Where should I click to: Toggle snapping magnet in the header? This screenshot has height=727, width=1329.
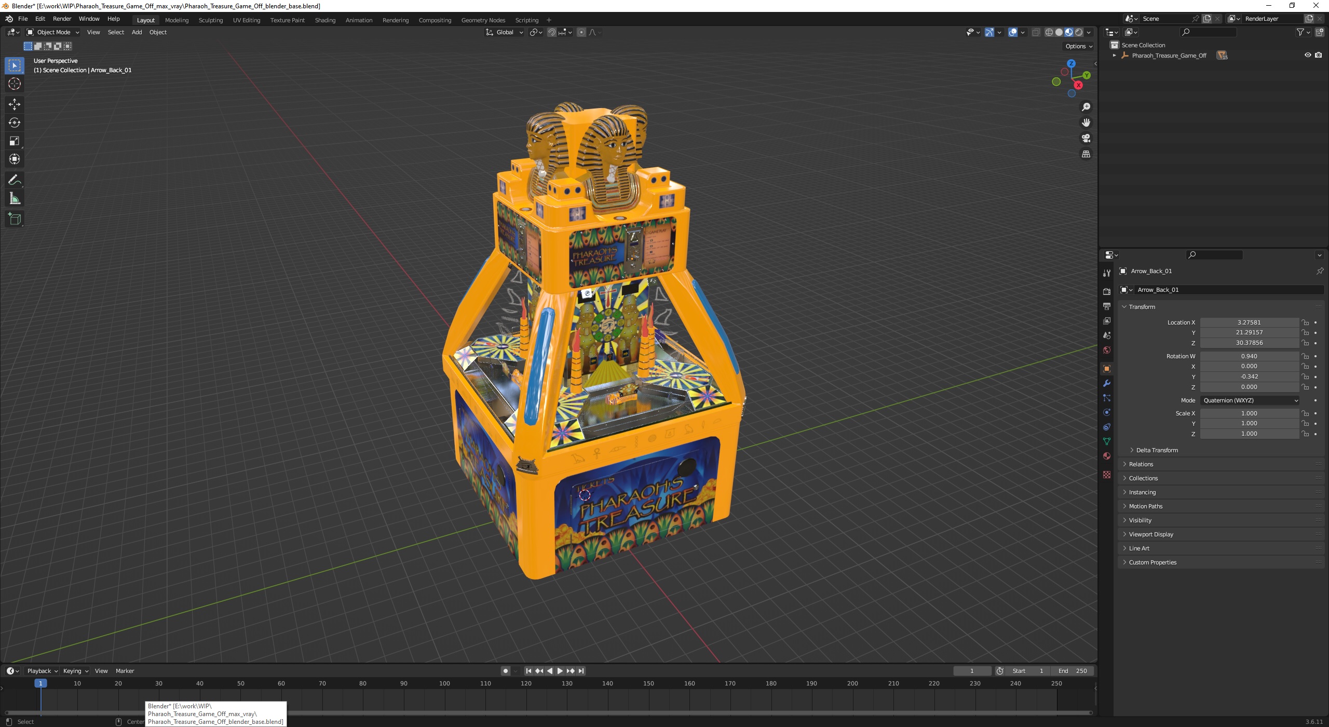pyautogui.click(x=551, y=32)
